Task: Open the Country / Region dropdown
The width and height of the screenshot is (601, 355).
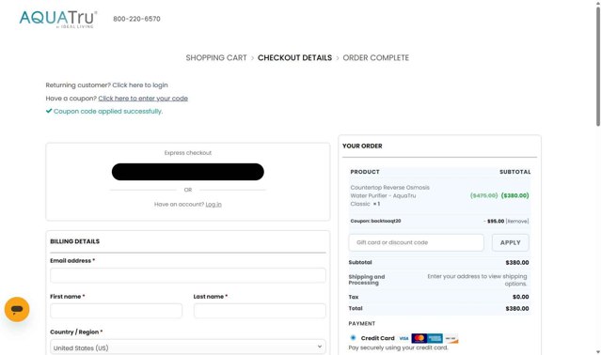Action: [188, 347]
